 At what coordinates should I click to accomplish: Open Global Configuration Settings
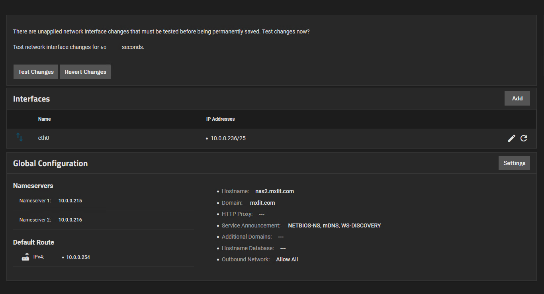click(514, 163)
